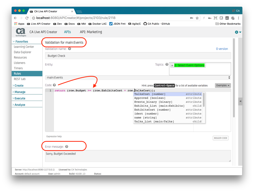Screen dimensions: 254x192
Task: Click API: Marketing in the header
Action: (x=91, y=32)
